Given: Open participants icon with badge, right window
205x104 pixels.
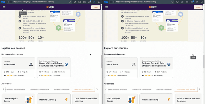Looking at the screenshot, I should click(192, 2).
